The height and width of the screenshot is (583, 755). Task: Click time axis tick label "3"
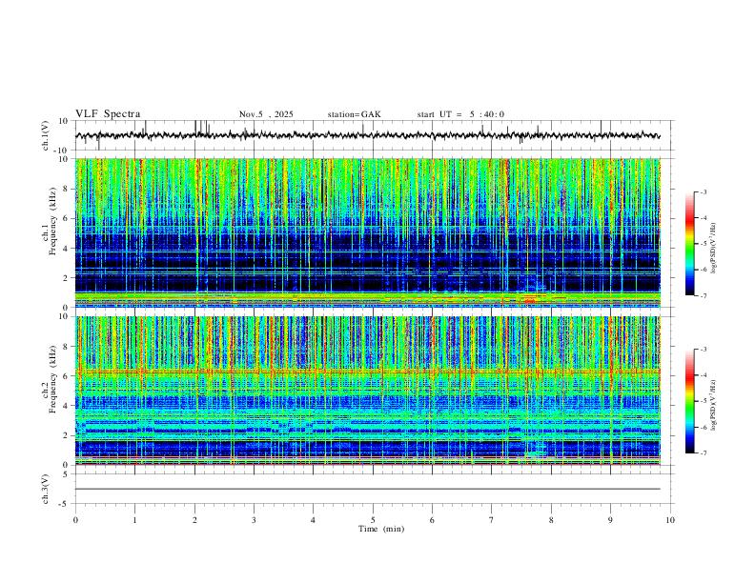click(x=254, y=520)
